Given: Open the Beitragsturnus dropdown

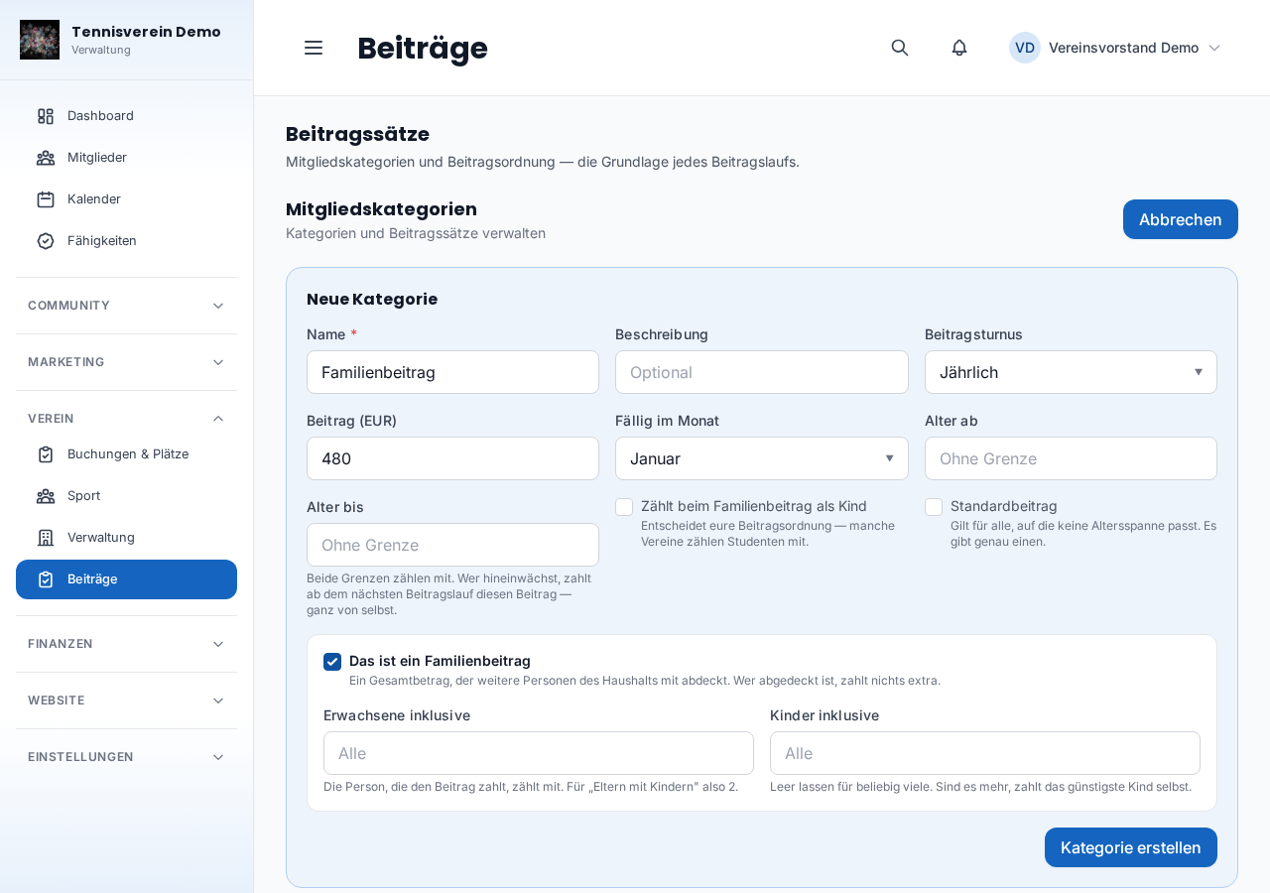Looking at the screenshot, I should click(1071, 372).
